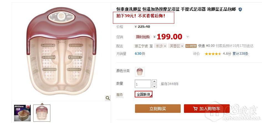Screen dimensions: 262x123
Task: Click the star rating icons
Action: coord(213,54)
